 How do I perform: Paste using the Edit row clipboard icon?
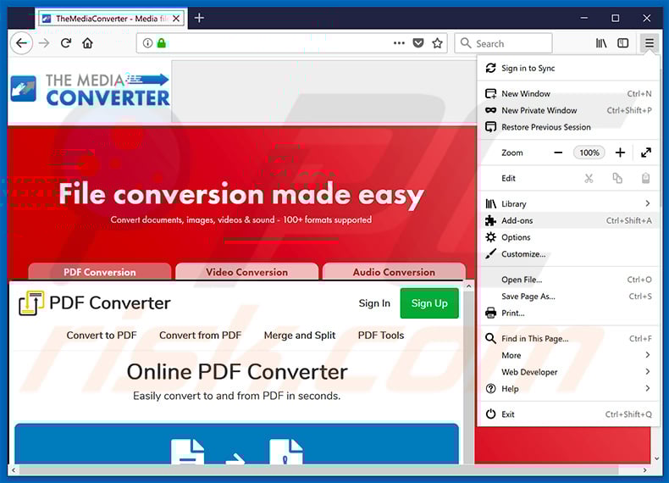tap(646, 178)
